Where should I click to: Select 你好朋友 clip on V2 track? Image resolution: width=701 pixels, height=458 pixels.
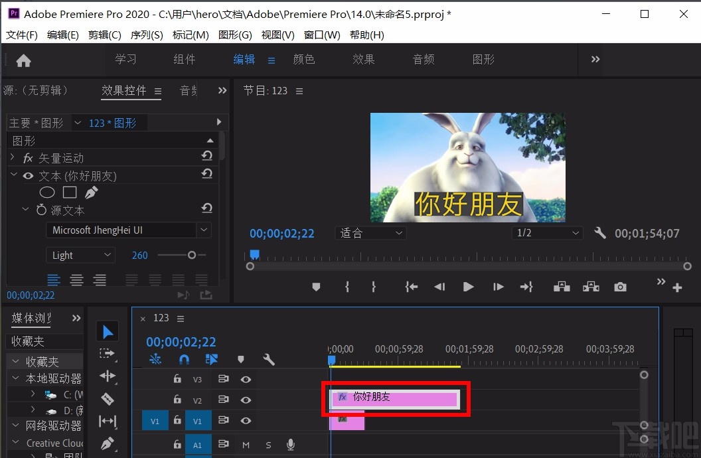pyautogui.click(x=395, y=398)
